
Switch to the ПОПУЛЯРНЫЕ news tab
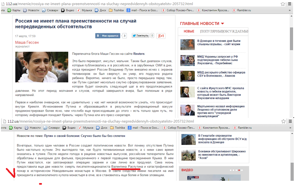click(x=212, y=31)
